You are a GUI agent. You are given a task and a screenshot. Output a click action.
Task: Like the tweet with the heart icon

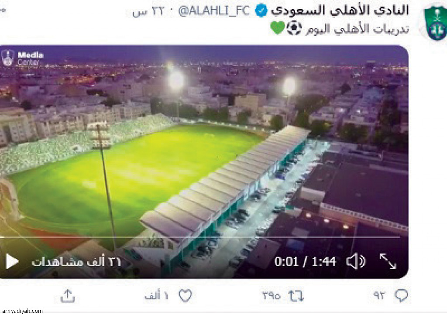coord(185,296)
